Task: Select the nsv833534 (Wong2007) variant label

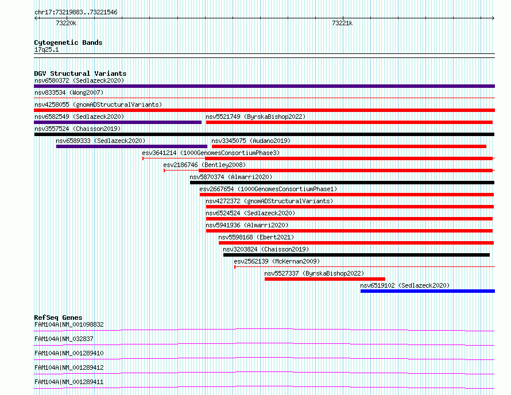Action: 69,92
